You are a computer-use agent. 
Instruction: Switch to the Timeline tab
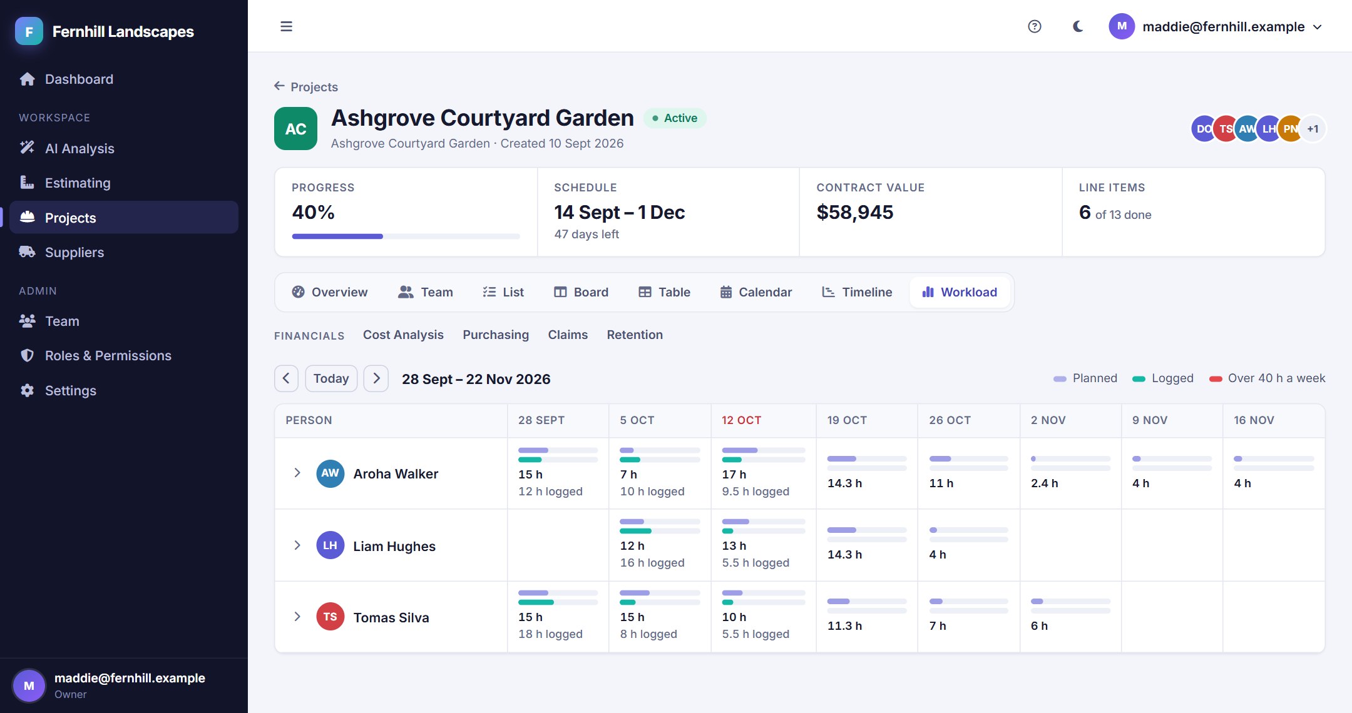pyautogui.click(x=857, y=292)
